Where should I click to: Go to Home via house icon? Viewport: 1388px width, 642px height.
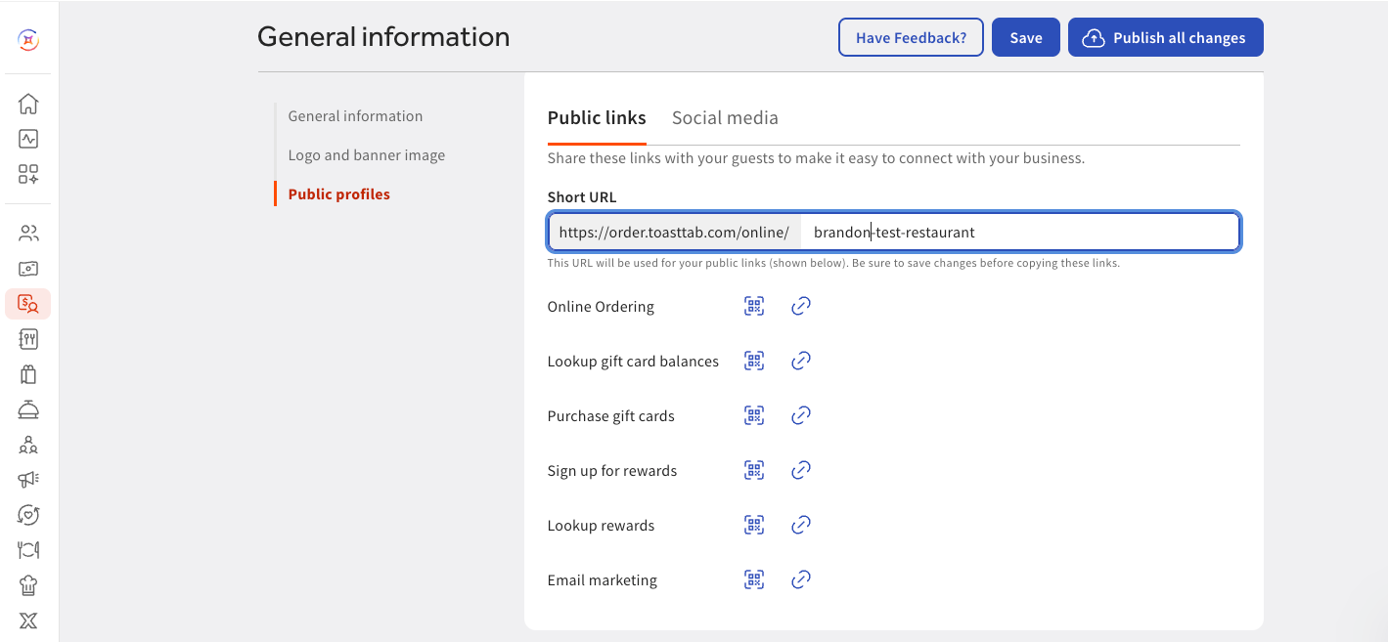click(28, 104)
